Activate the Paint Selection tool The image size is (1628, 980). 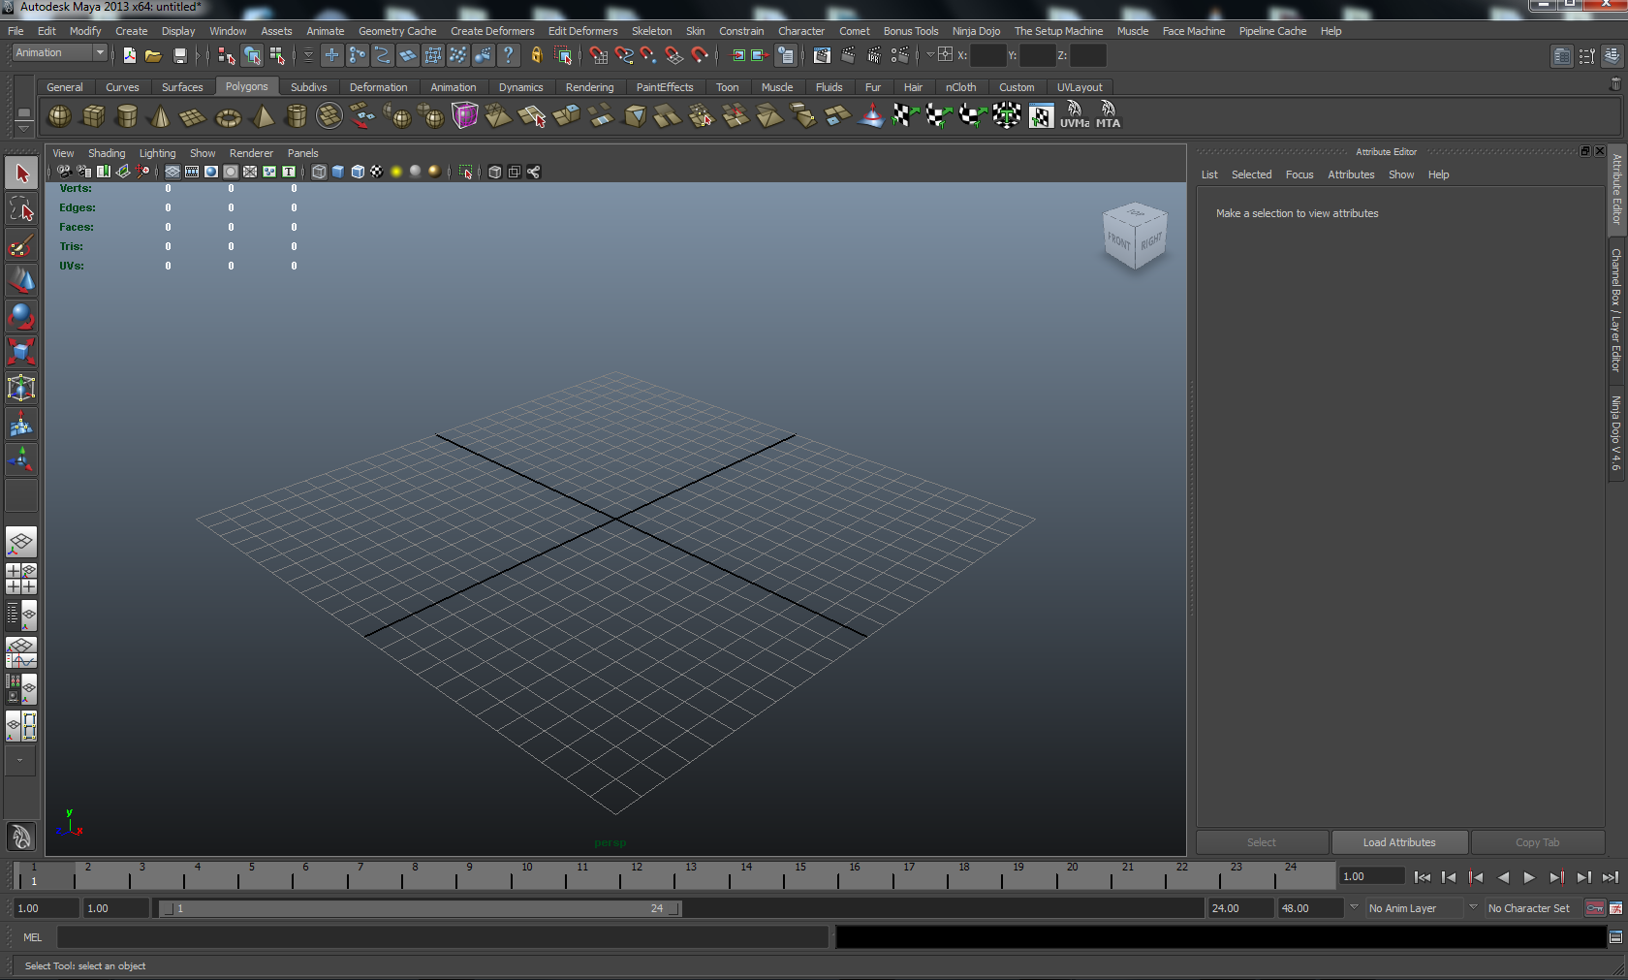click(21, 245)
